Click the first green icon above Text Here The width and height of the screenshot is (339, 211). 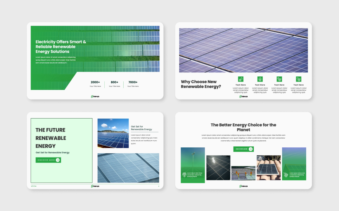point(241,79)
